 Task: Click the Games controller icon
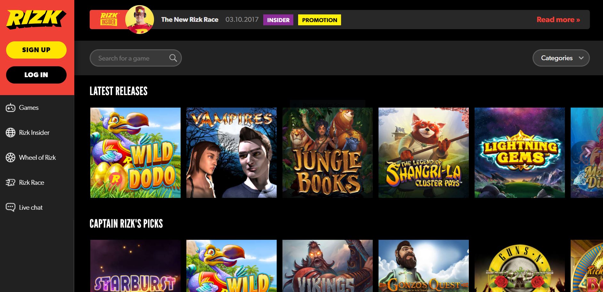(x=11, y=108)
